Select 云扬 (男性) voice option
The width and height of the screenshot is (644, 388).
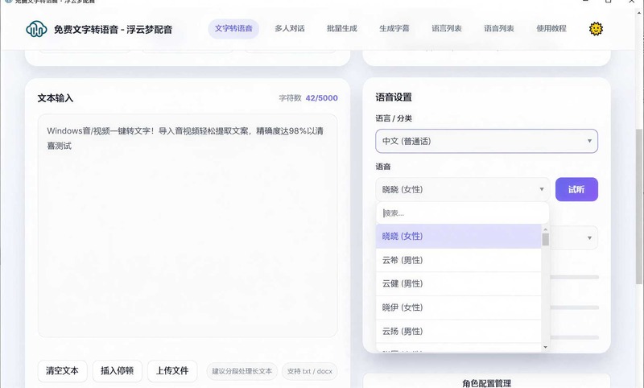tap(458, 332)
